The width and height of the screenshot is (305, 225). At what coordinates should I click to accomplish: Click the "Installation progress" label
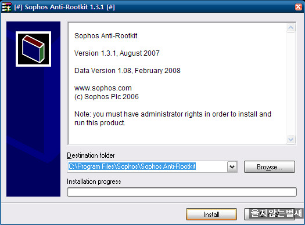pyautogui.click(x=94, y=182)
